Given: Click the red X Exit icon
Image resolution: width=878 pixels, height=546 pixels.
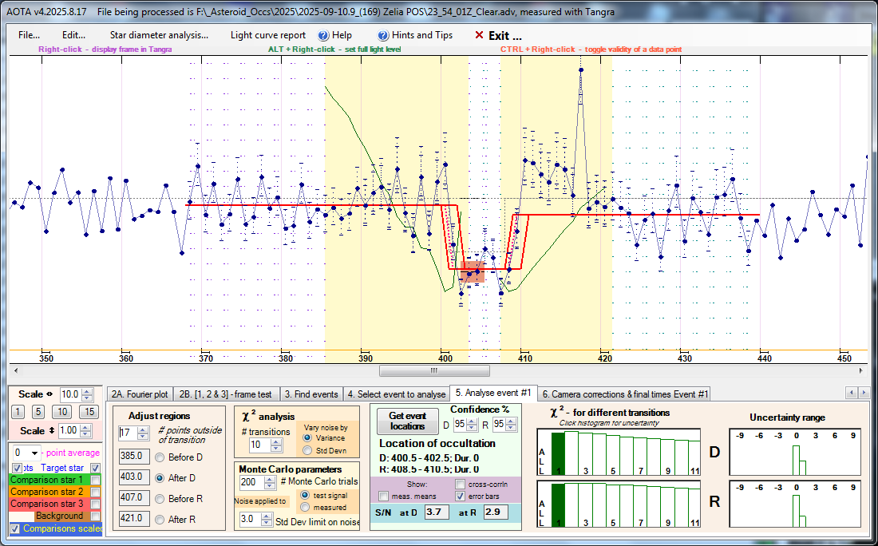Looking at the screenshot, I should pyautogui.click(x=479, y=35).
